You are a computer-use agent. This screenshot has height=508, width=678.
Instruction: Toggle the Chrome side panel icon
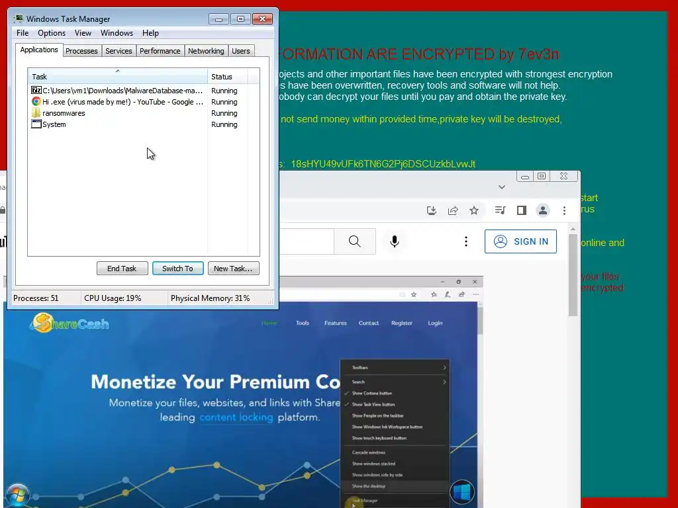[522, 210]
